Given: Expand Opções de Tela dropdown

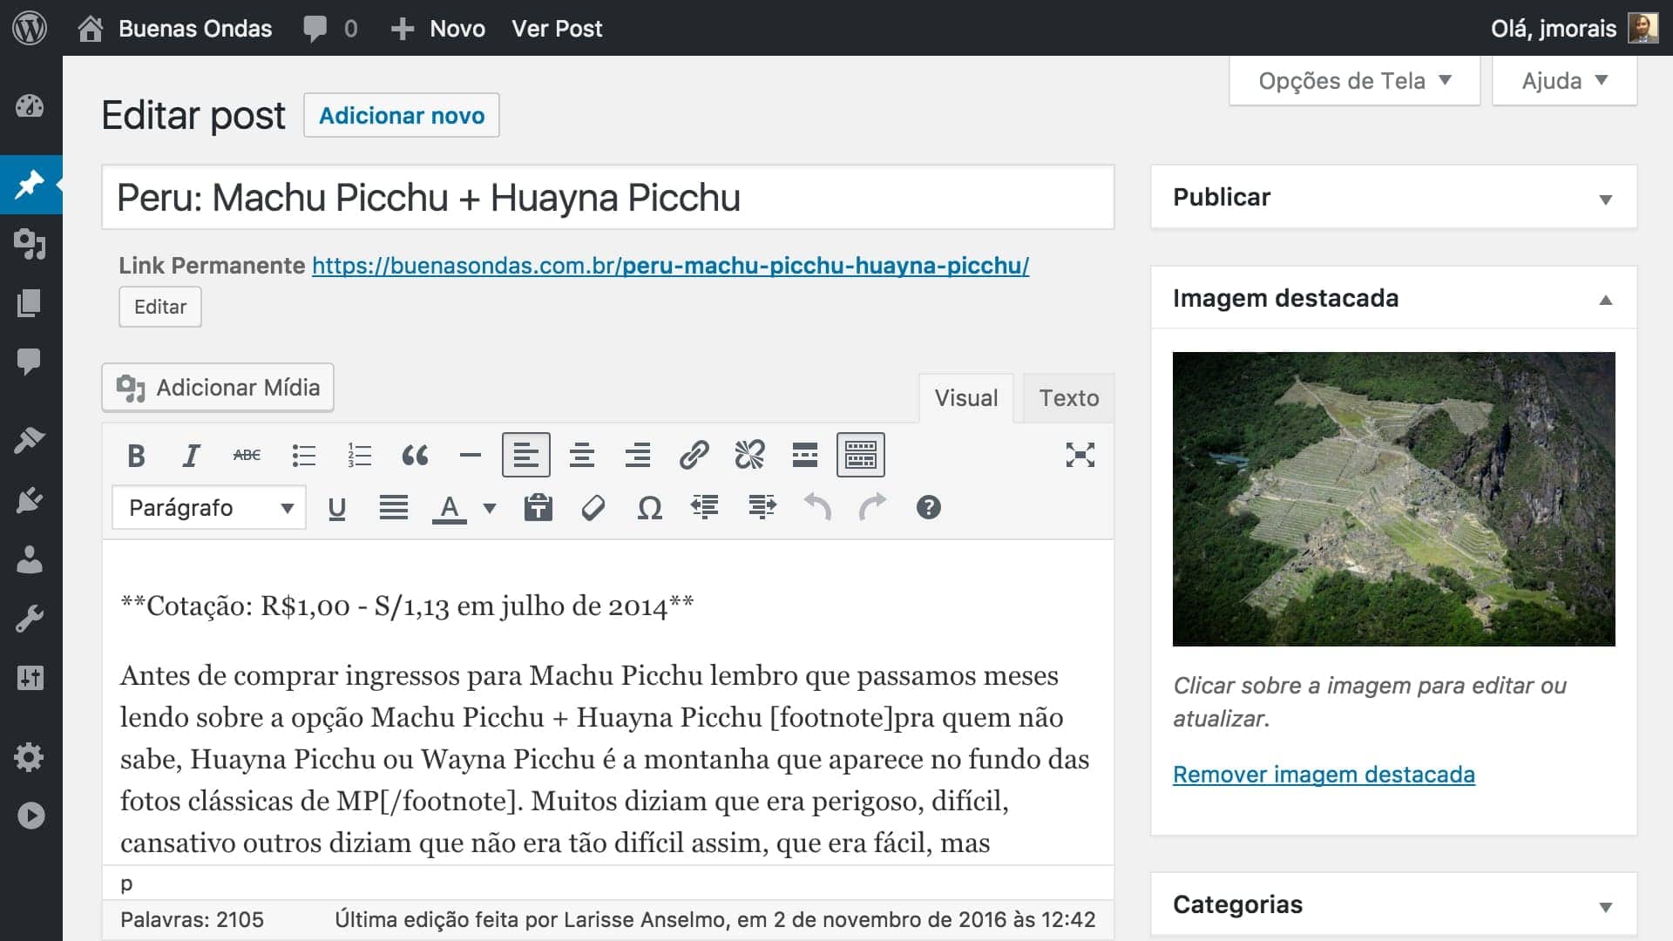Looking at the screenshot, I should click(1354, 81).
